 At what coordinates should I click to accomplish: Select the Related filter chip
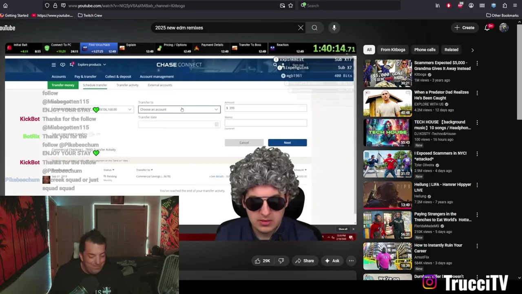[x=451, y=50]
